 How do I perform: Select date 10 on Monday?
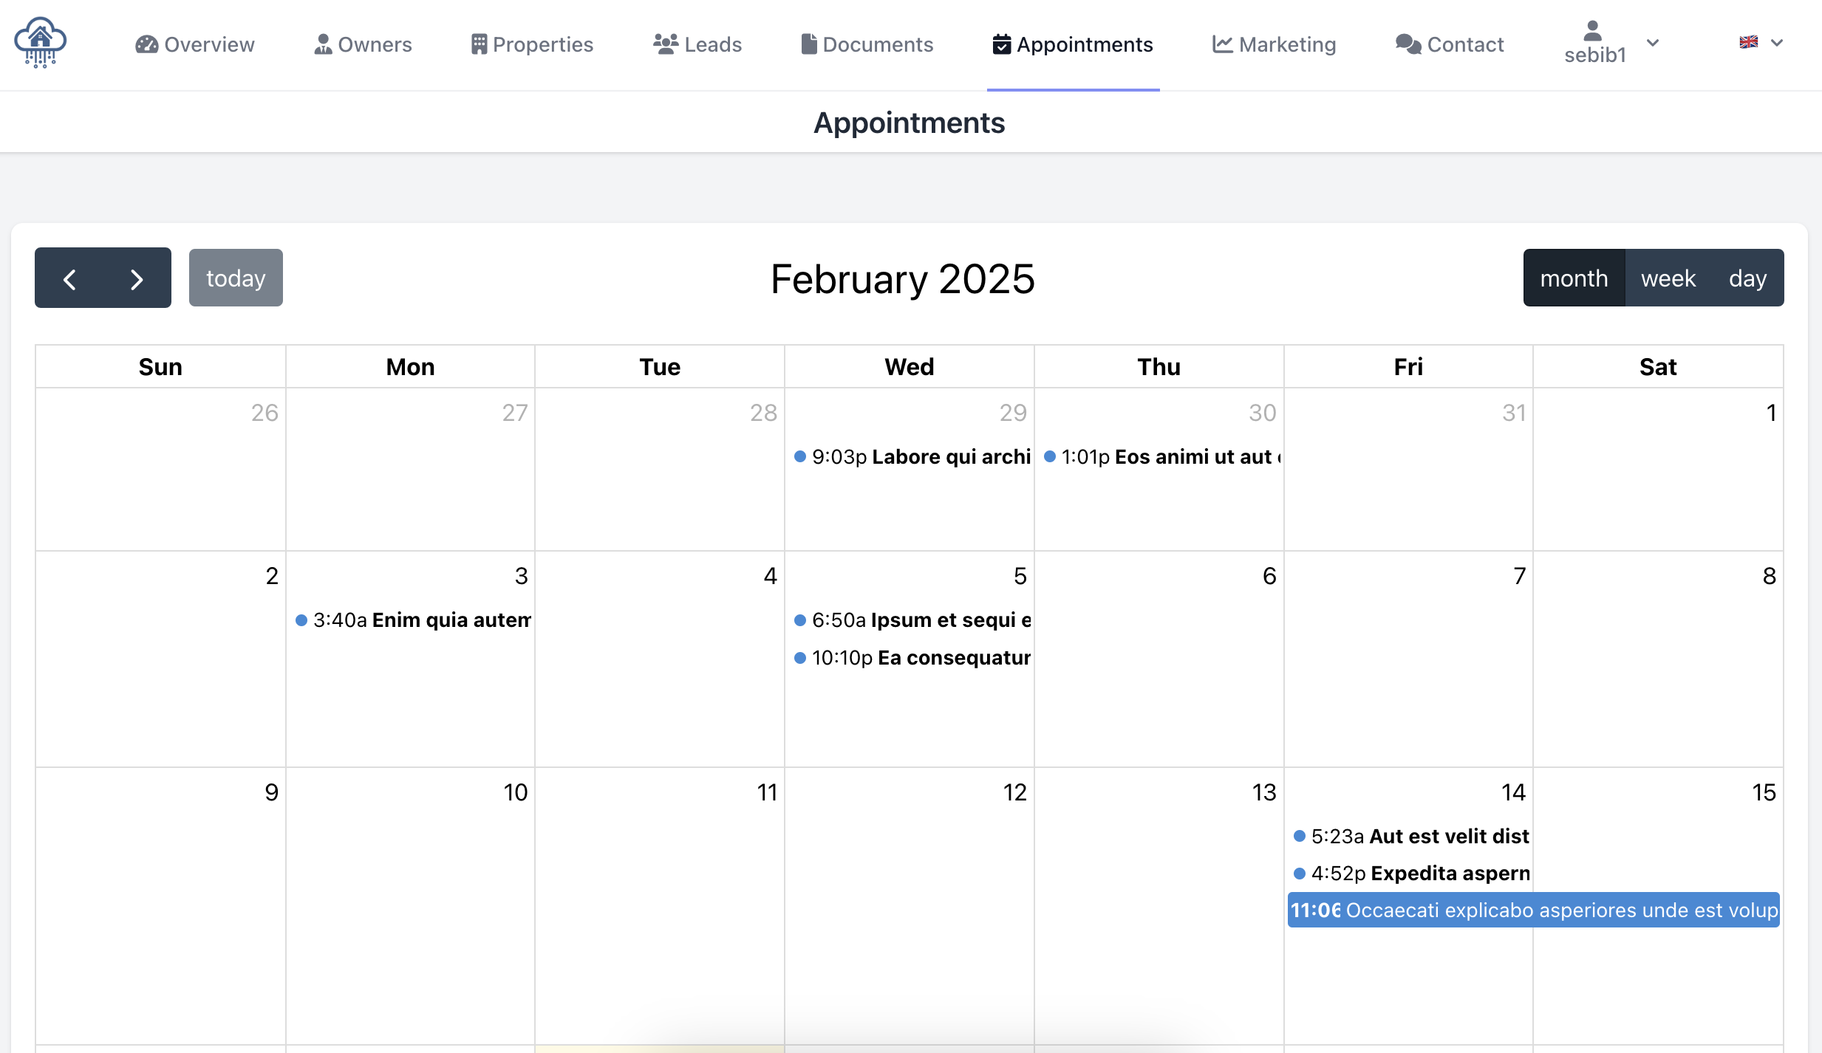pyautogui.click(x=515, y=792)
